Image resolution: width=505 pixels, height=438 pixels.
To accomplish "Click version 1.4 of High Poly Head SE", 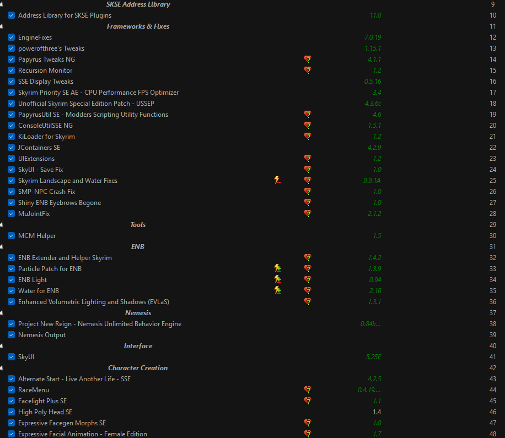I will coord(377,412).
